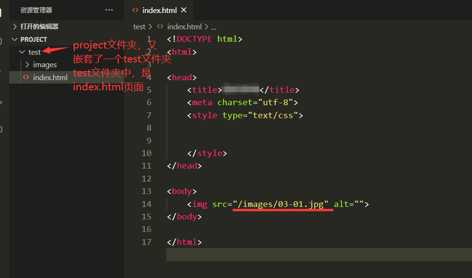The width and height of the screenshot is (472, 278).
Task: Collapse the PROJECT section
Action: point(14,39)
